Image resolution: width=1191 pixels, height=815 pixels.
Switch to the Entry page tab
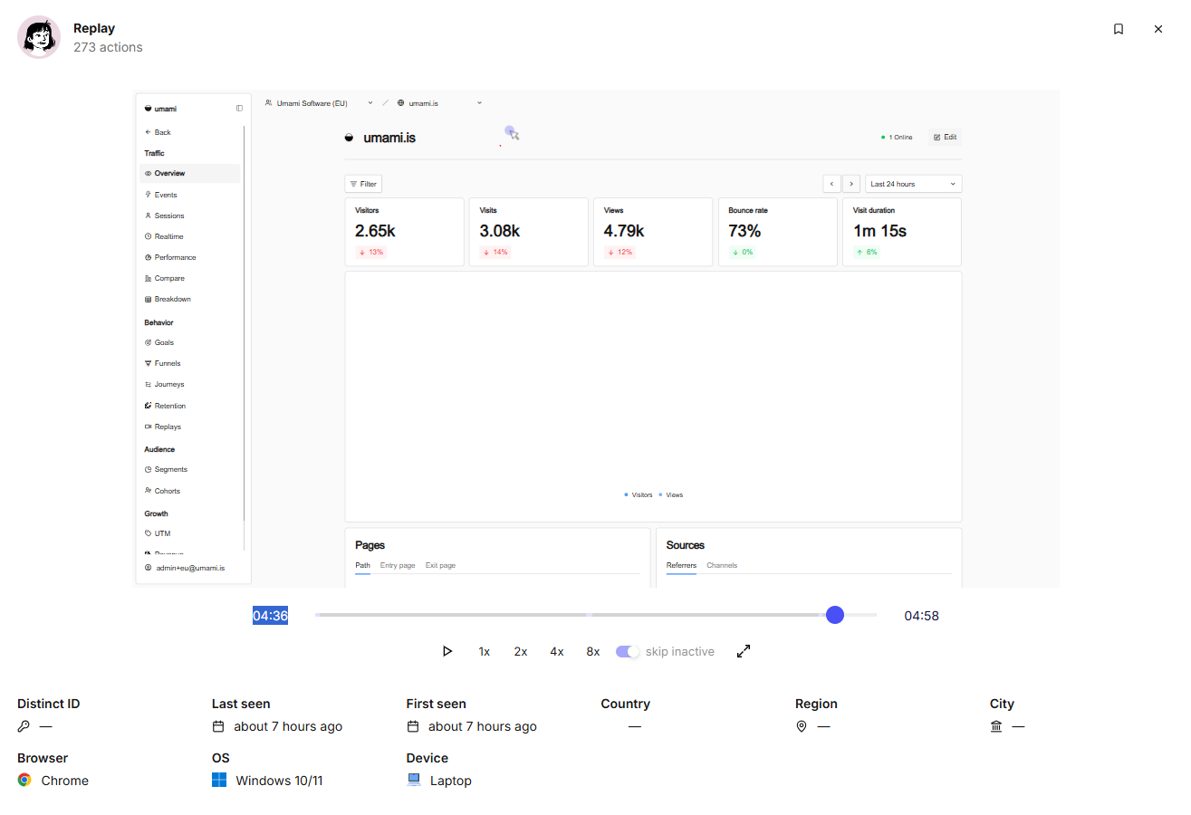click(x=398, y=565)
